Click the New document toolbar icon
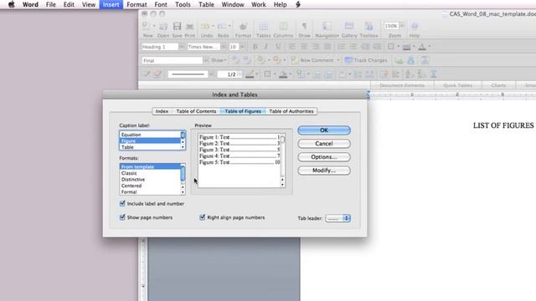The height and width of the screenshot is (301, 536). (147, 26)
